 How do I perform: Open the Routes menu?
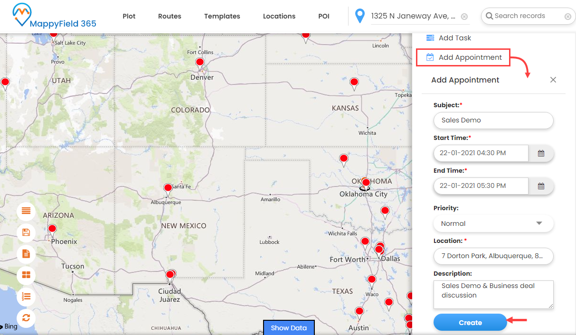[x=170, y=16]
